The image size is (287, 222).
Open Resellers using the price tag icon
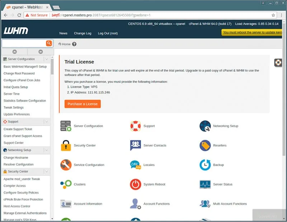[x=205, y=145]
